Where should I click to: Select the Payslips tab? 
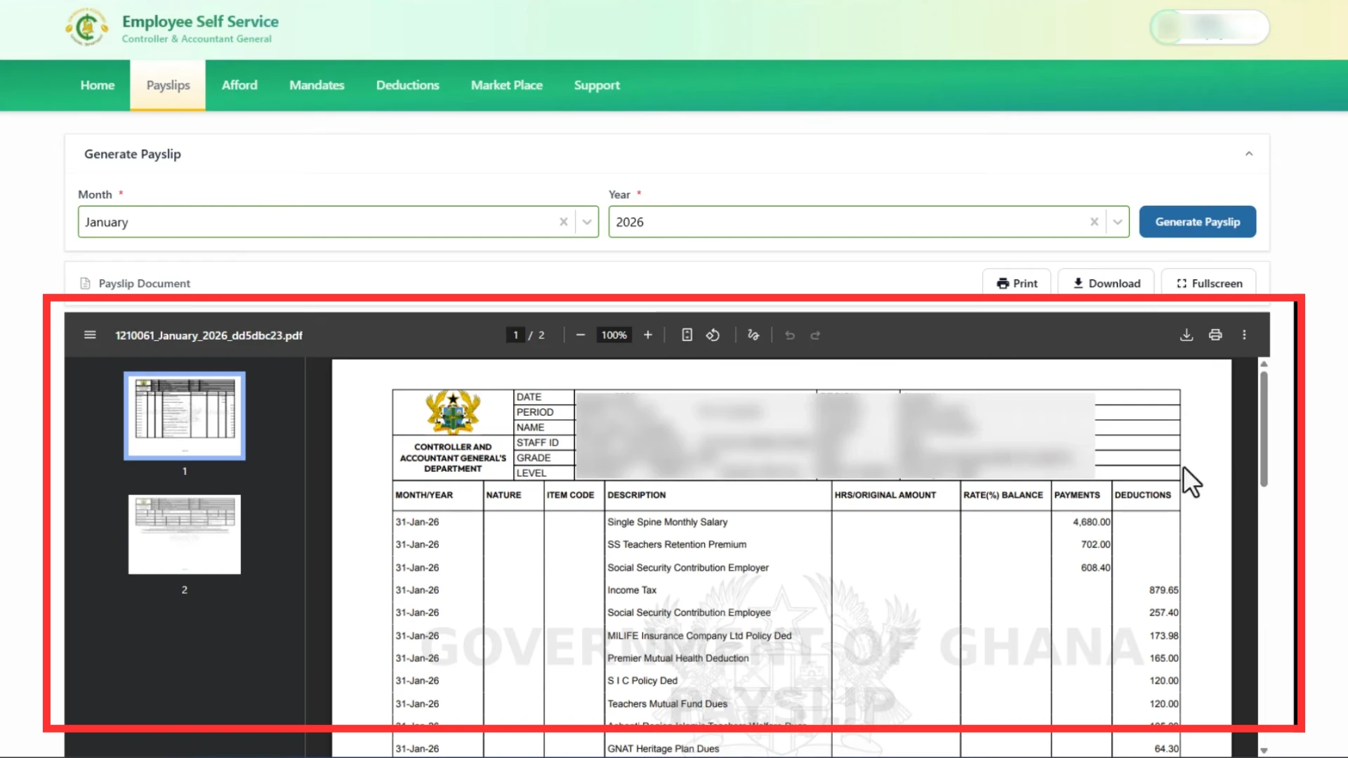click(x=168, y=85)
